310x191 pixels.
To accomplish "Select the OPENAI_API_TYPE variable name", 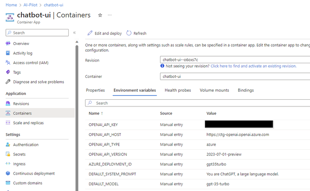I will click(104, 144).
